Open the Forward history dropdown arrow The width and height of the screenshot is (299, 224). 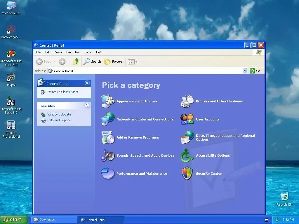click(x=69, y=62)
